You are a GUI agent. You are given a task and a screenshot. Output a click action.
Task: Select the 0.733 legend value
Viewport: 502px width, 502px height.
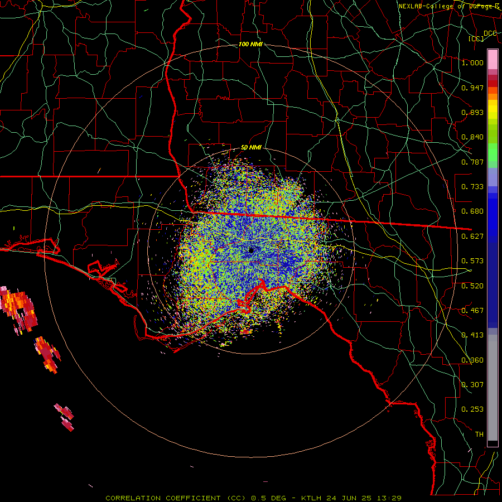click(x=472, y=187)
